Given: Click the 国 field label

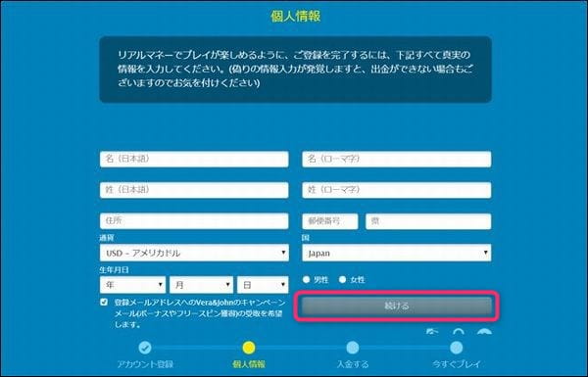Looking at the screenshot, I should [305, 238].
